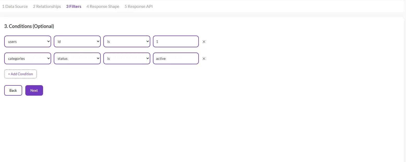Proceed with the purple Next button
406x162 pixels.
pyautogui.click(x=34, y=90)
